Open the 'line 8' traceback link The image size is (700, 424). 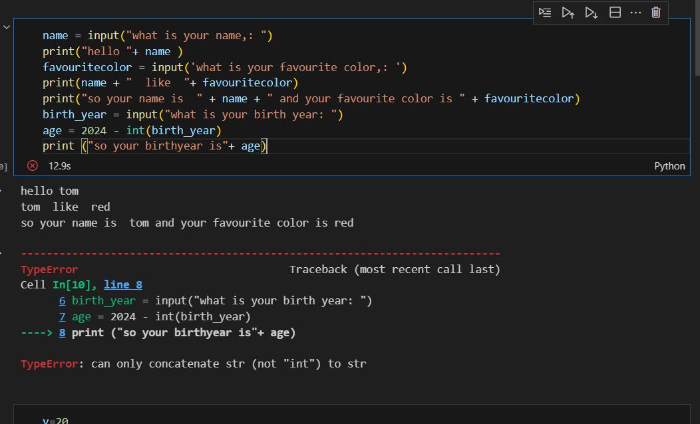123,284
